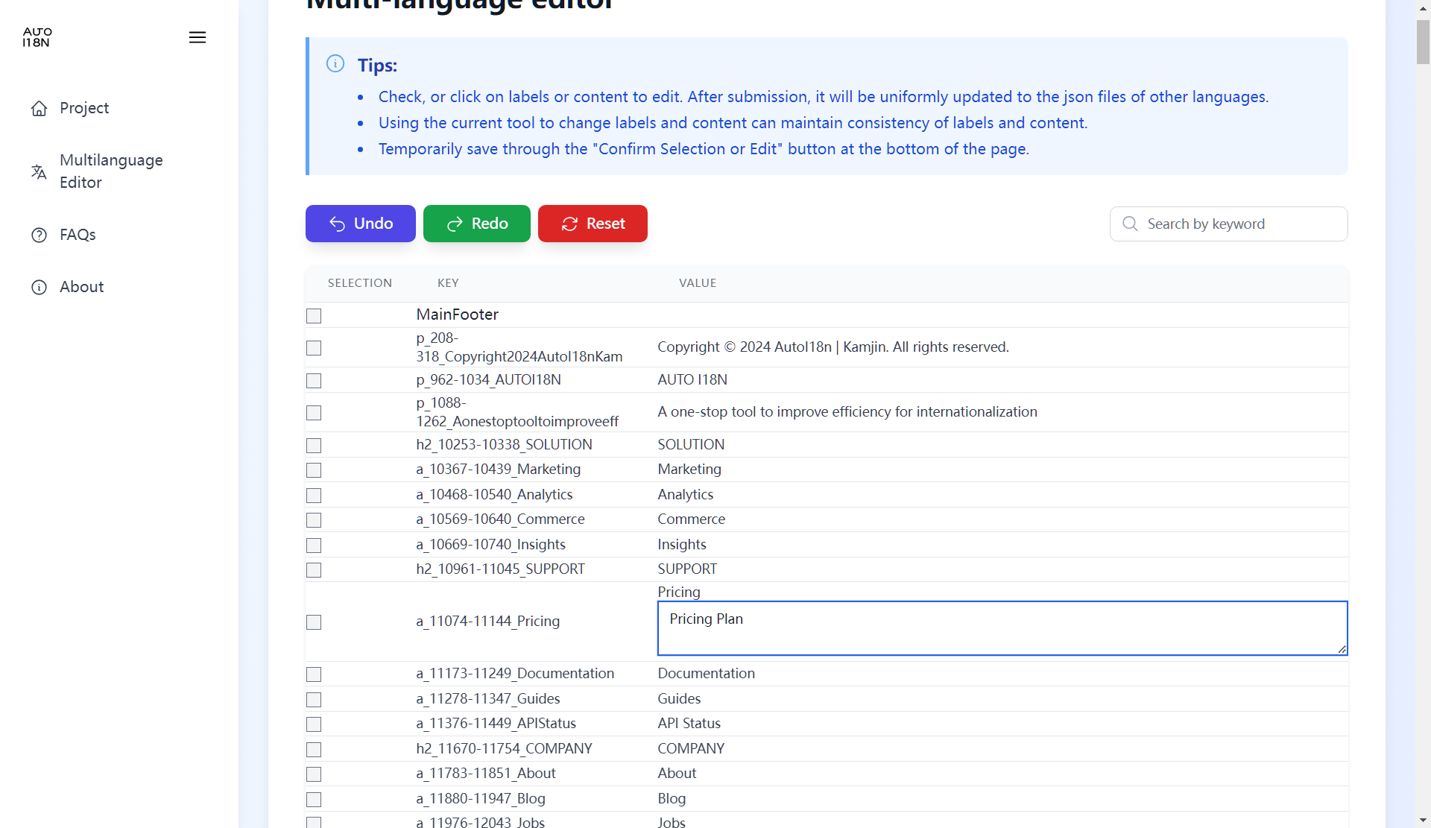The height and width of the screenshot is (828, 1431).
Task: Check the a_10569-10640_Commerce checkbox
Action: 314,520
